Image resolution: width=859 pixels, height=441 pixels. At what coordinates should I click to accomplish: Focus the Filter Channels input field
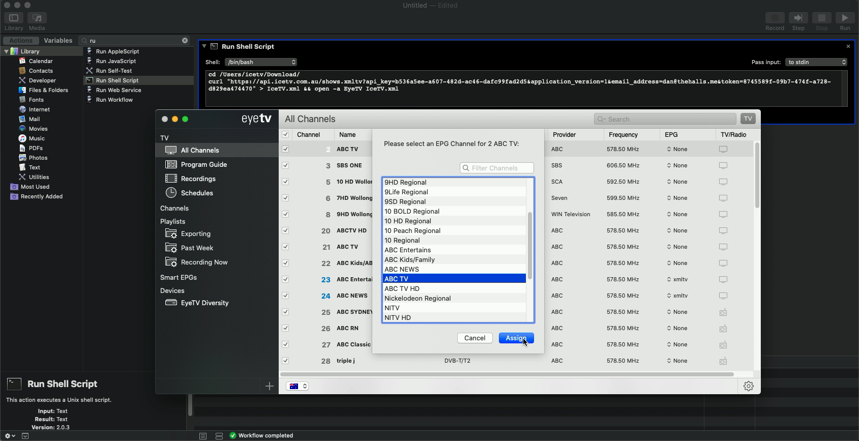click(x=497, y=168)
